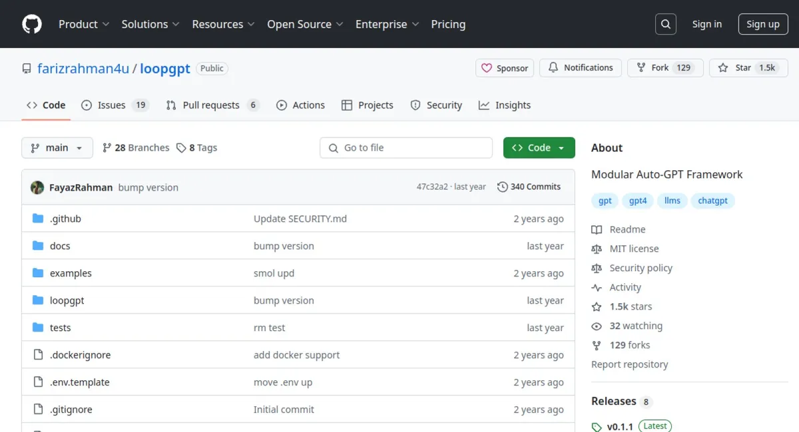
Task: Switch to the Insights tab
Action: pos(505,105)
